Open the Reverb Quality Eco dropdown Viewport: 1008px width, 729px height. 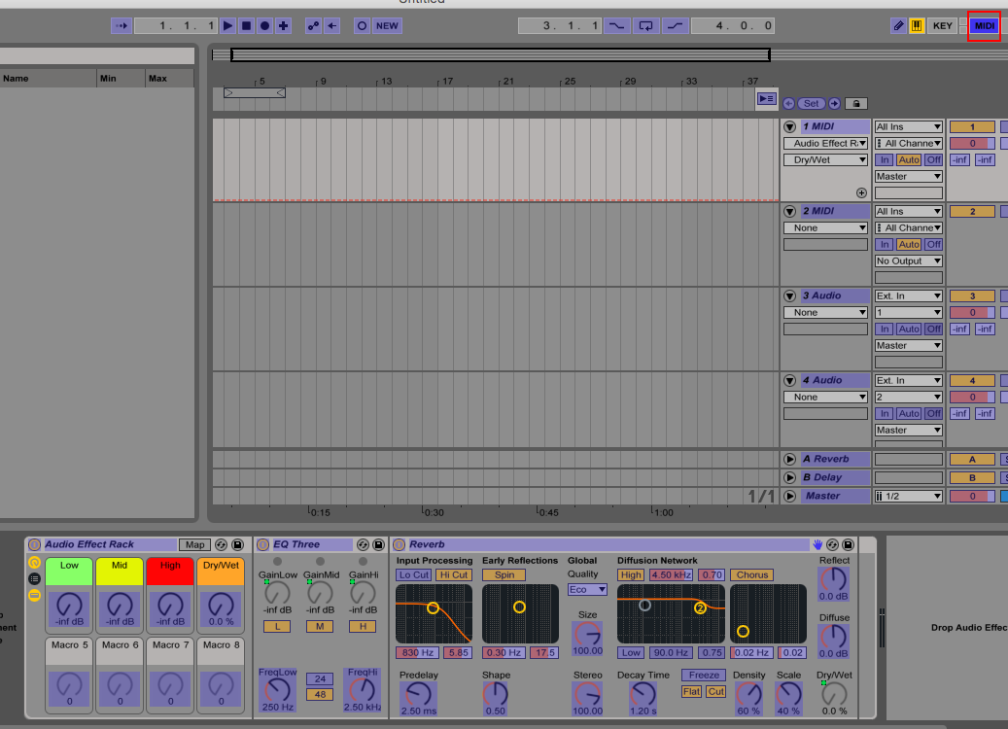(x=587, y=589)
